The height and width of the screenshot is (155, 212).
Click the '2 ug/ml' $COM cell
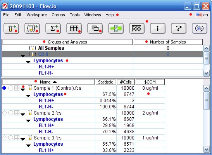click(150, 113)
